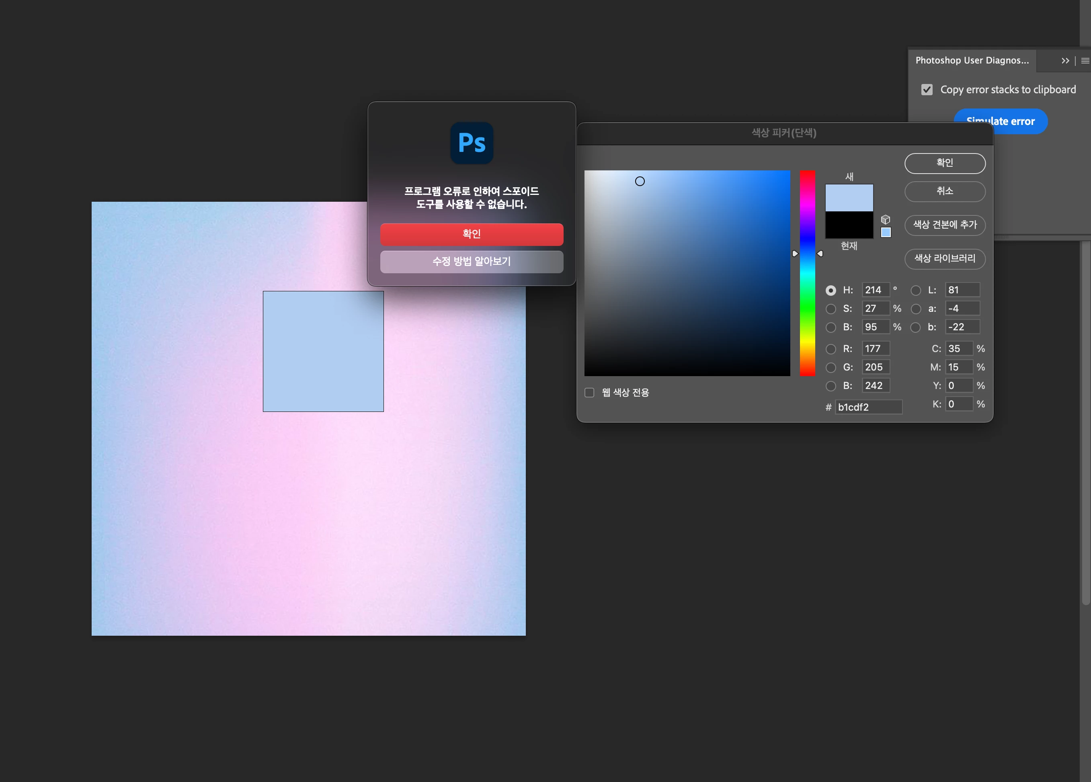Open the diagnostics panel hamburger menu

[1085, 61]
